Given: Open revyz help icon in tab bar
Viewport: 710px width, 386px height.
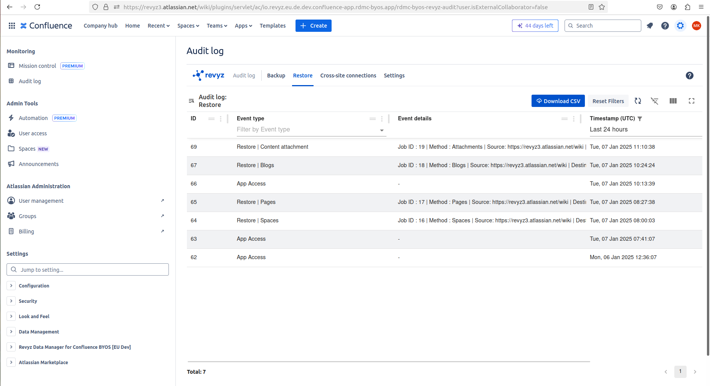Looking at the screenshot, I should coord(690,76).
